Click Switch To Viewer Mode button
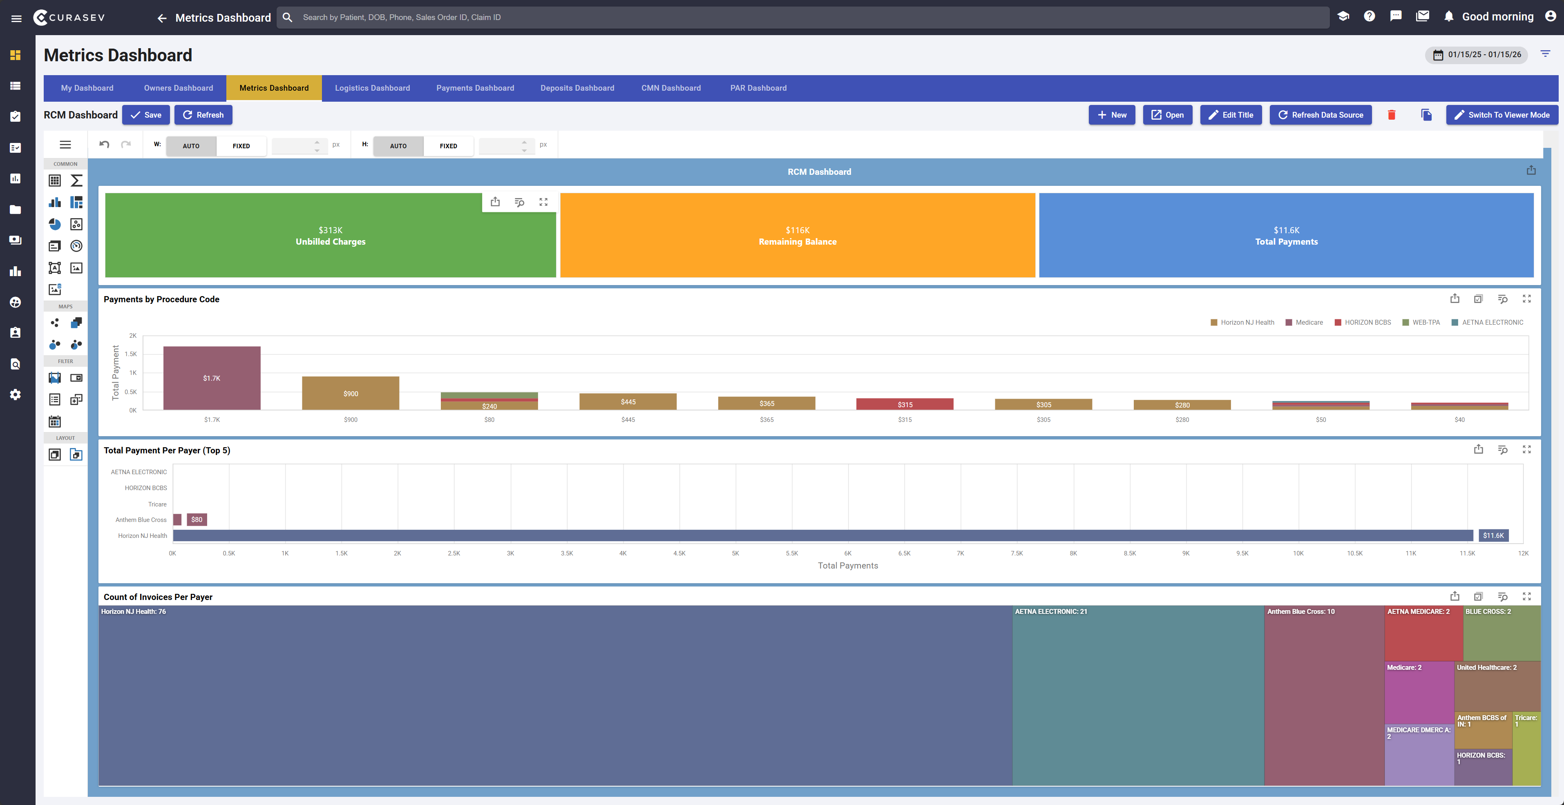 [x=1502, y=115]
